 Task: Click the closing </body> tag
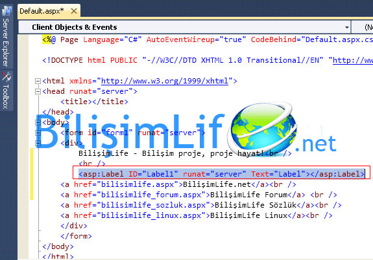point(58,246)
